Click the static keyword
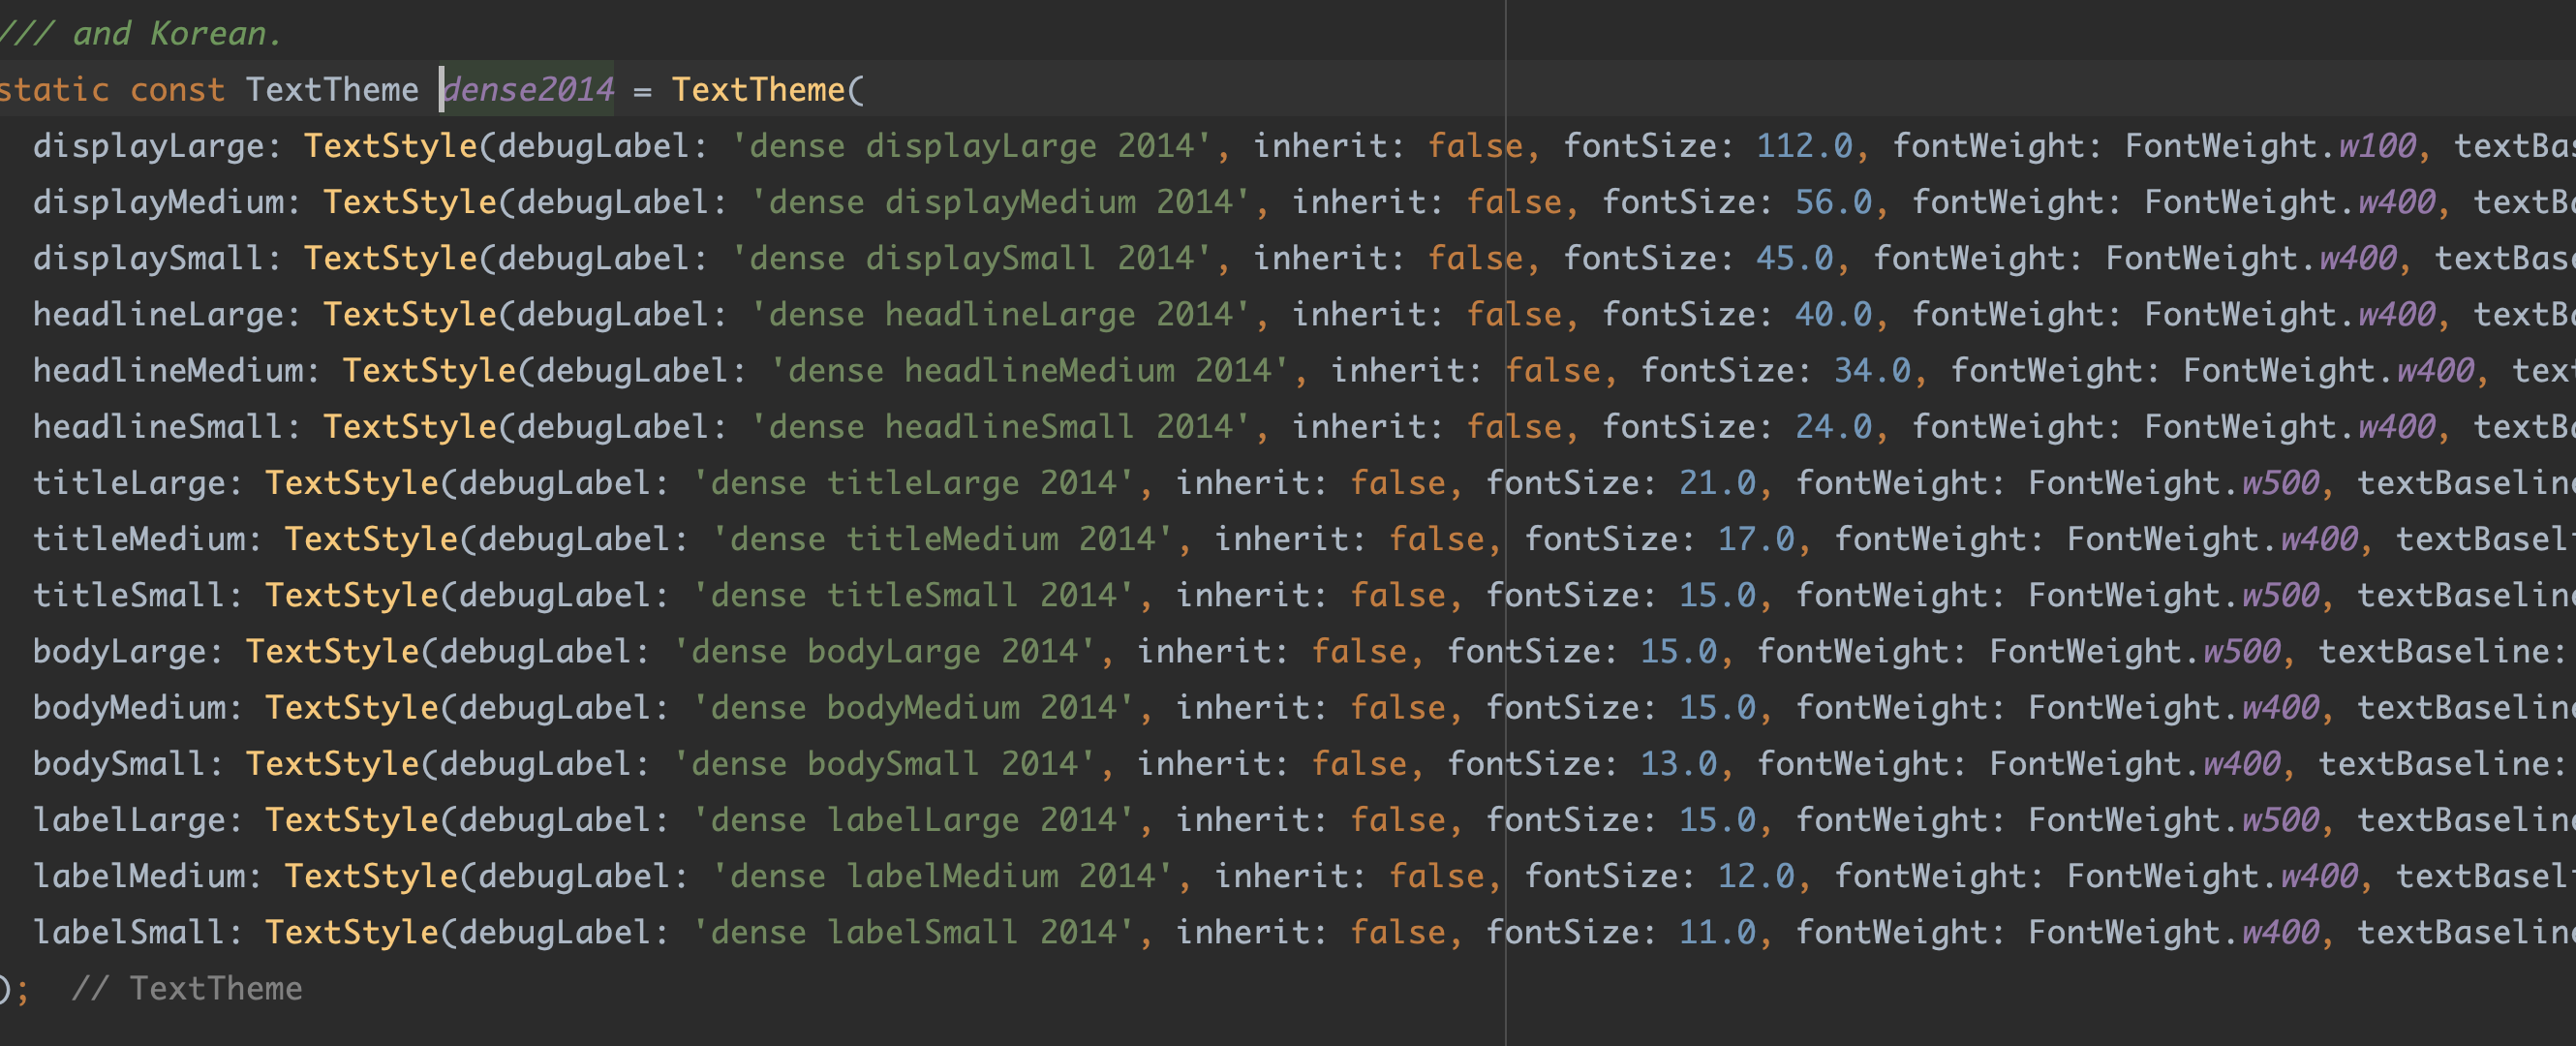Screen dimensions: 2576x1046 point(54,90)
